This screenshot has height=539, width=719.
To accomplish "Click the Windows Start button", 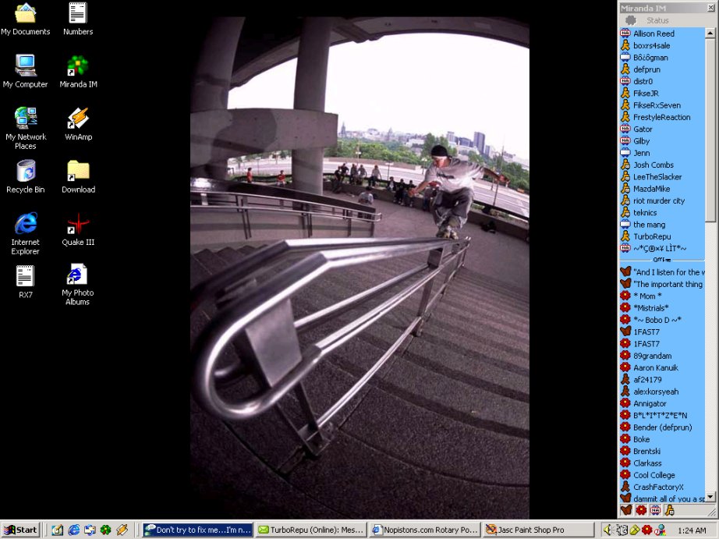I will click(x=21, y=530).
